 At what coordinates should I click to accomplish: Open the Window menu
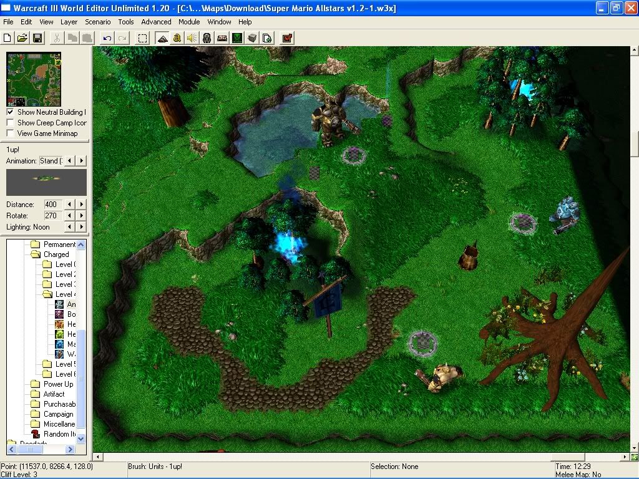coord(219,22)
